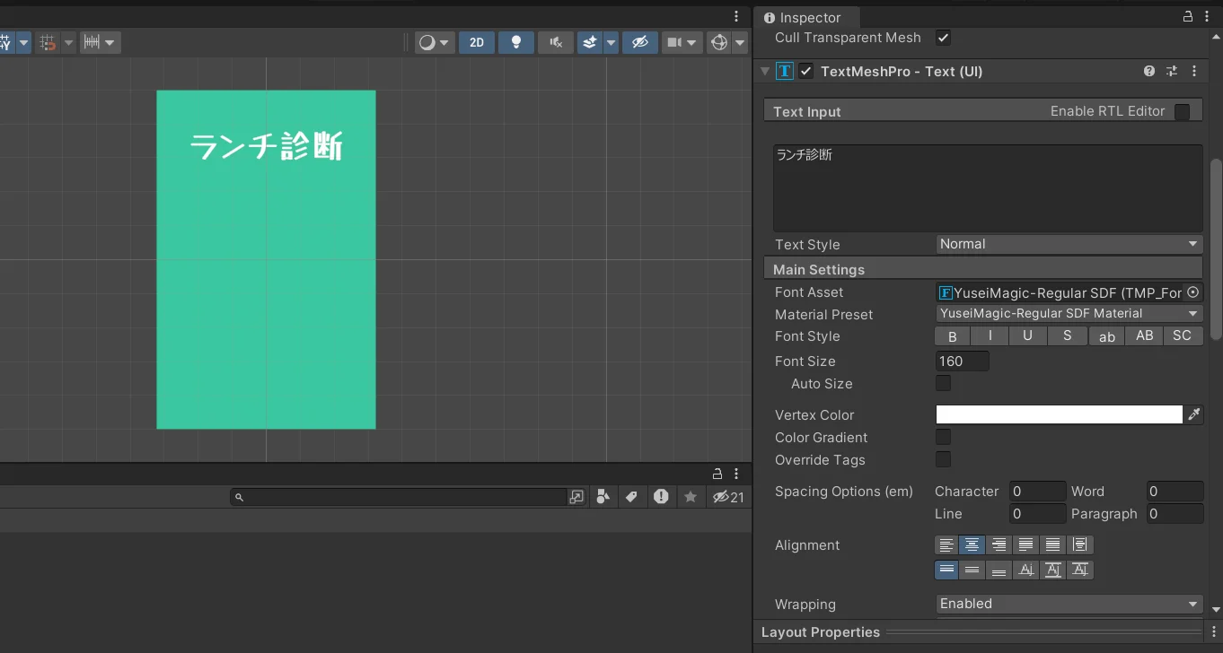Toggle lowercase 'ab' font style button
This screenshot has width=1223, height=653.
click(x=1107, y=336)
